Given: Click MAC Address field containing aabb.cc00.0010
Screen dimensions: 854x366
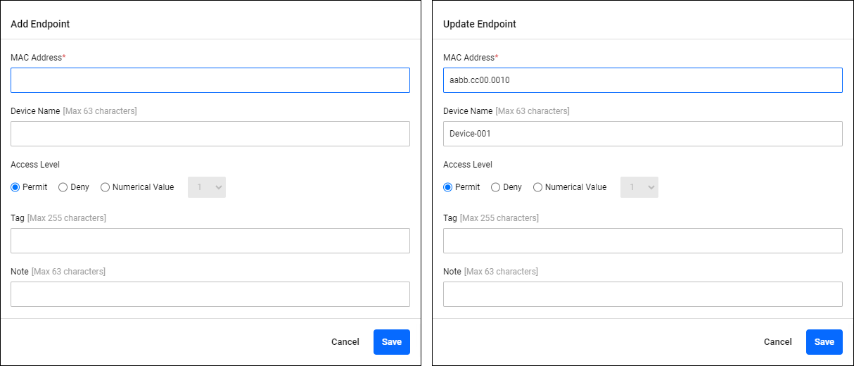Looking at the screenshot, I should 642,80.
